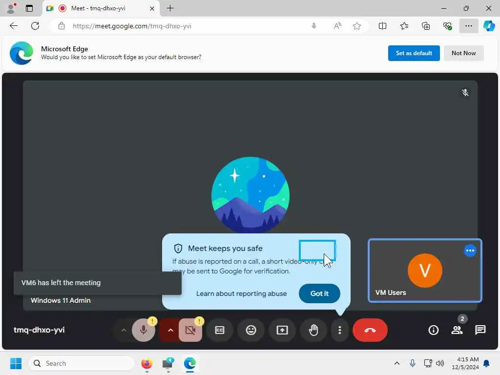Open Learn about reporting abuse link
Image resolution: width=500 pixels, height=375 pixels.
click(241, 293)
